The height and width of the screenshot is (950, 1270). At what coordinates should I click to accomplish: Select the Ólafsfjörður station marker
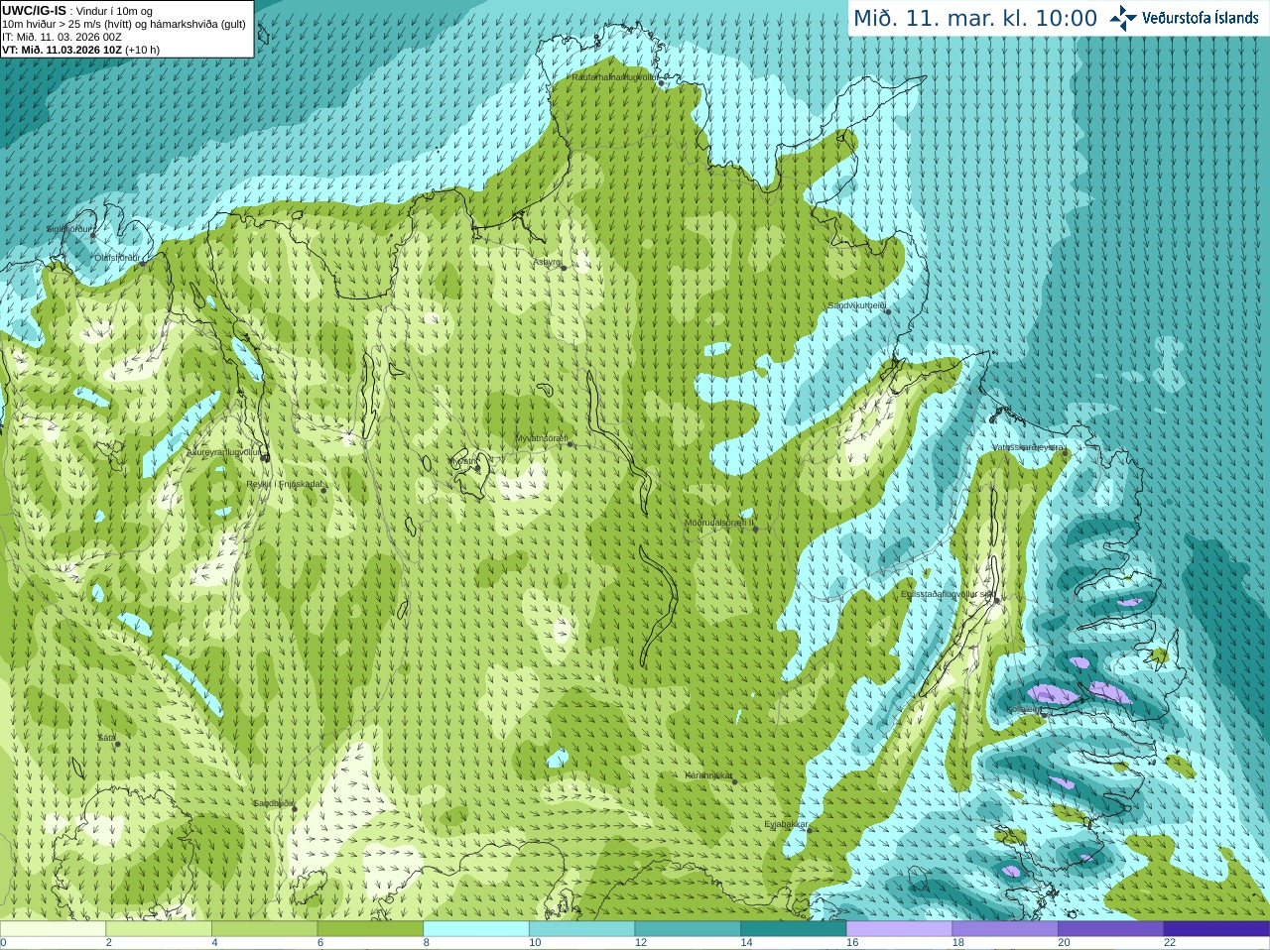click(x=142, y=263)
